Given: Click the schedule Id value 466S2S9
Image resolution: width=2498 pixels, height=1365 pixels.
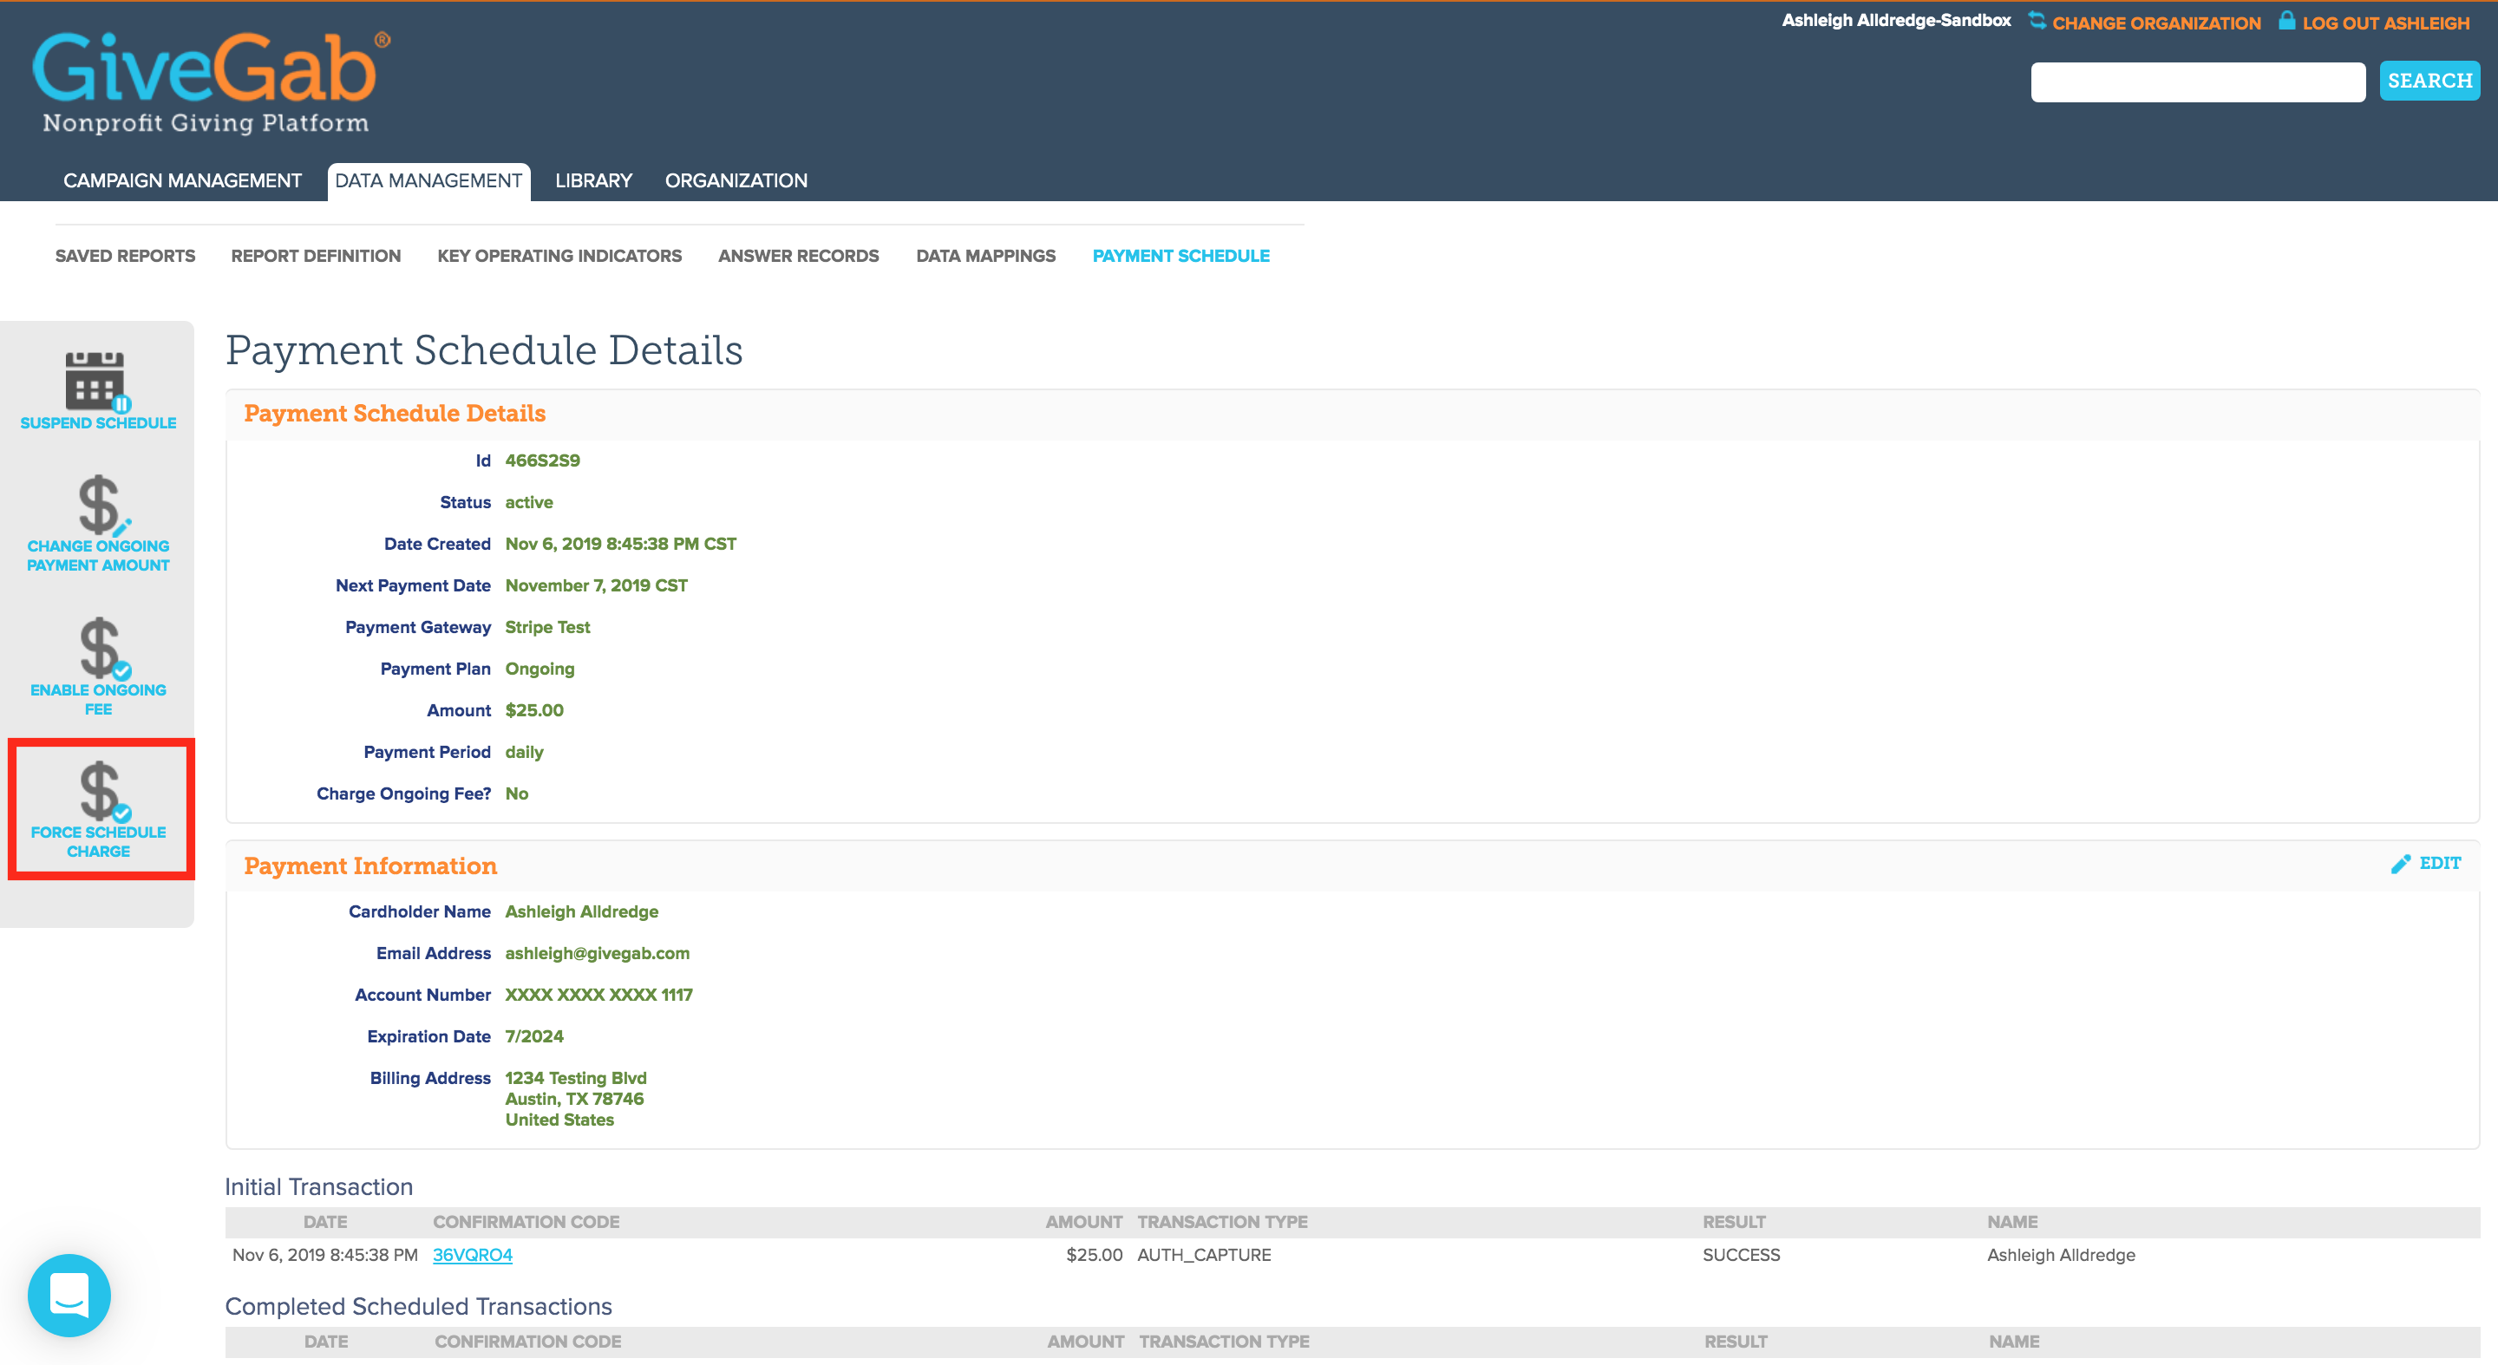Looking at the screenshot, I should pyautogui.click(x=542, y=460).
